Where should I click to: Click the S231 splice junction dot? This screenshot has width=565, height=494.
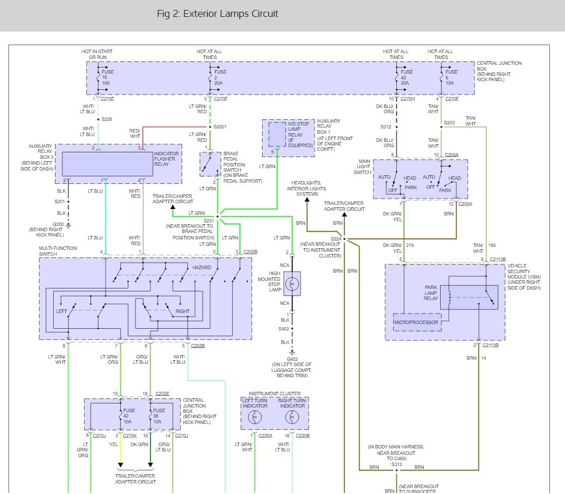click(218, 217)
